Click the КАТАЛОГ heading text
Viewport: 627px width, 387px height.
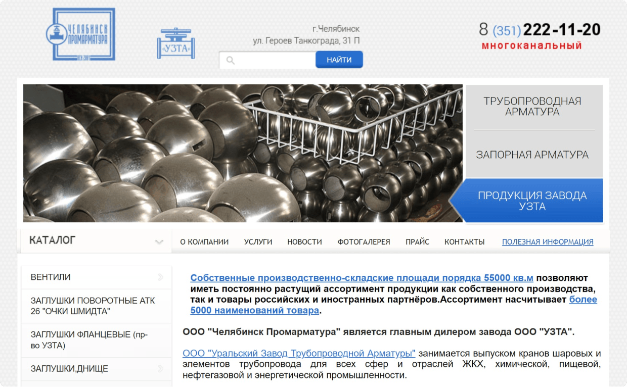click(x=53, y=240)
